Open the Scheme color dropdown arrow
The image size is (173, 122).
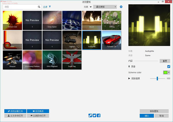[169, 72]
